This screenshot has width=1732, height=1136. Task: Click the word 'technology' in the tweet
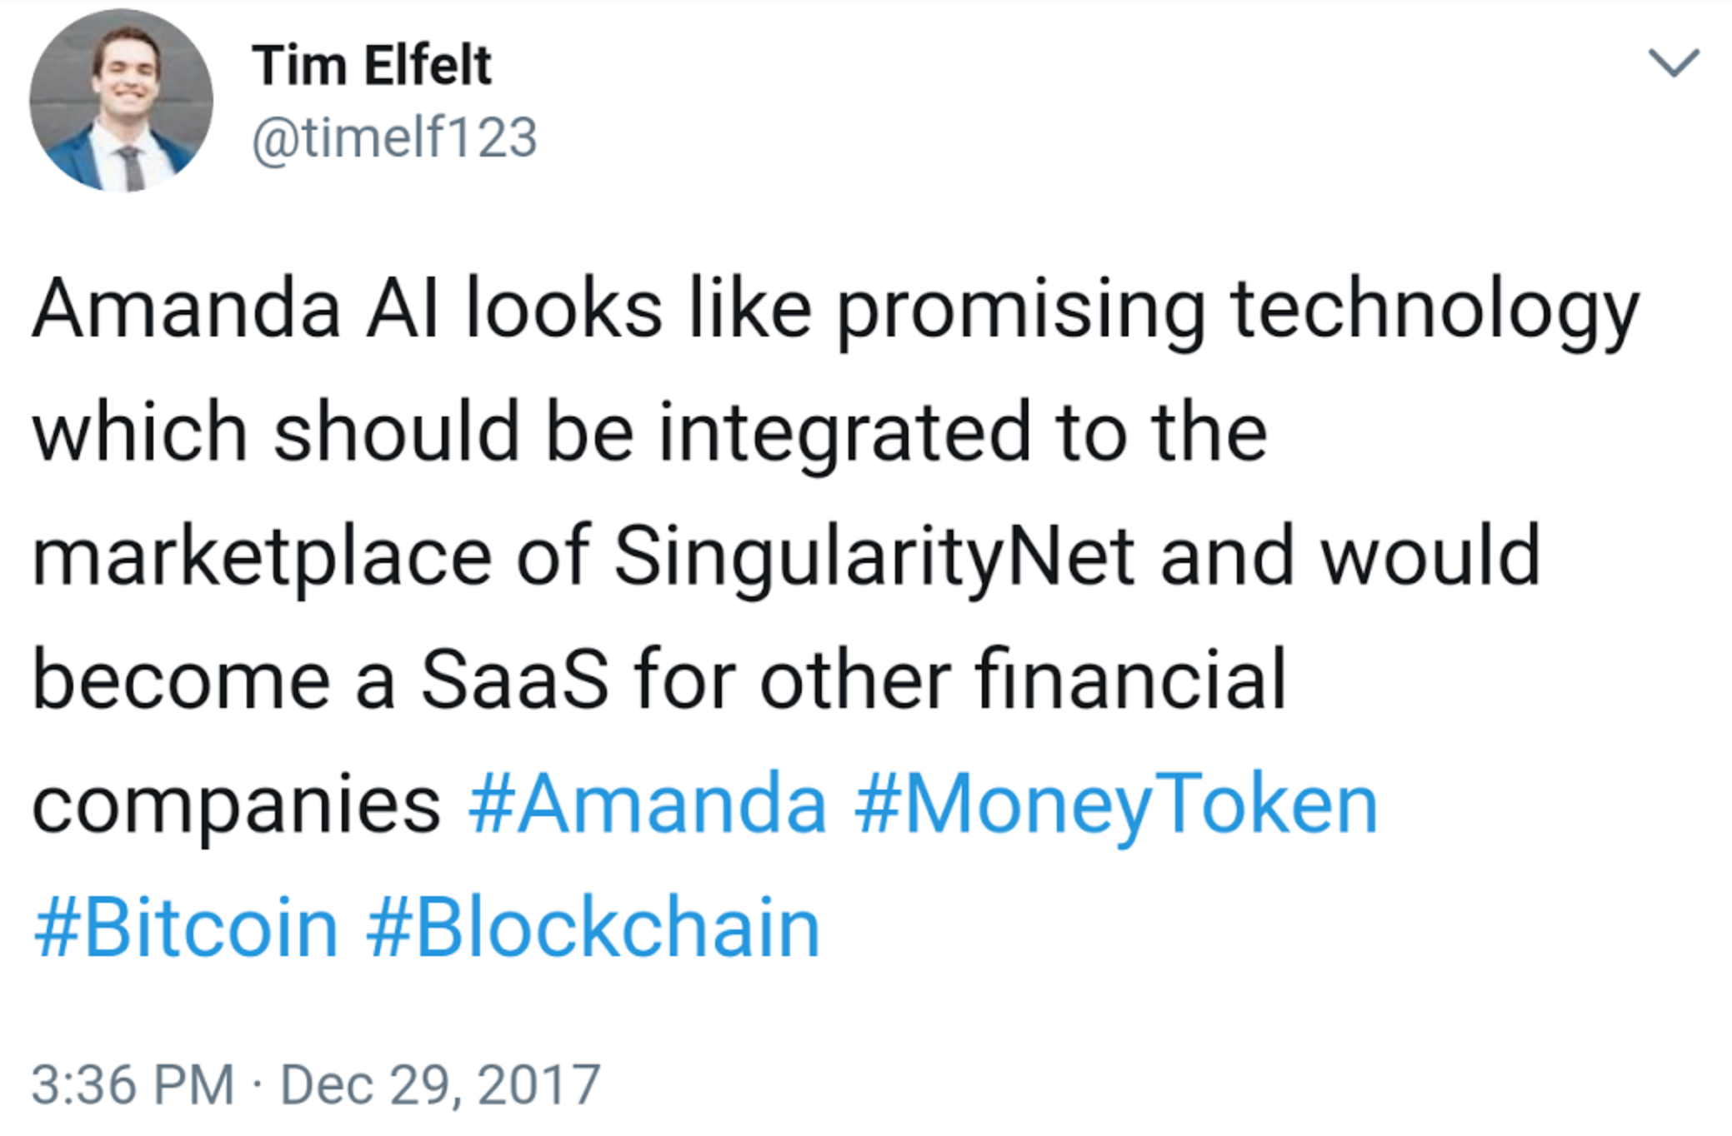click(1434, 311)
